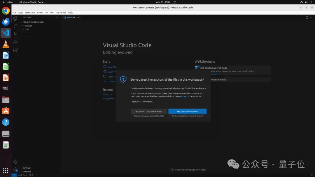
Task: Open data1 from Recent list
Action: click(x=106, y=94)
